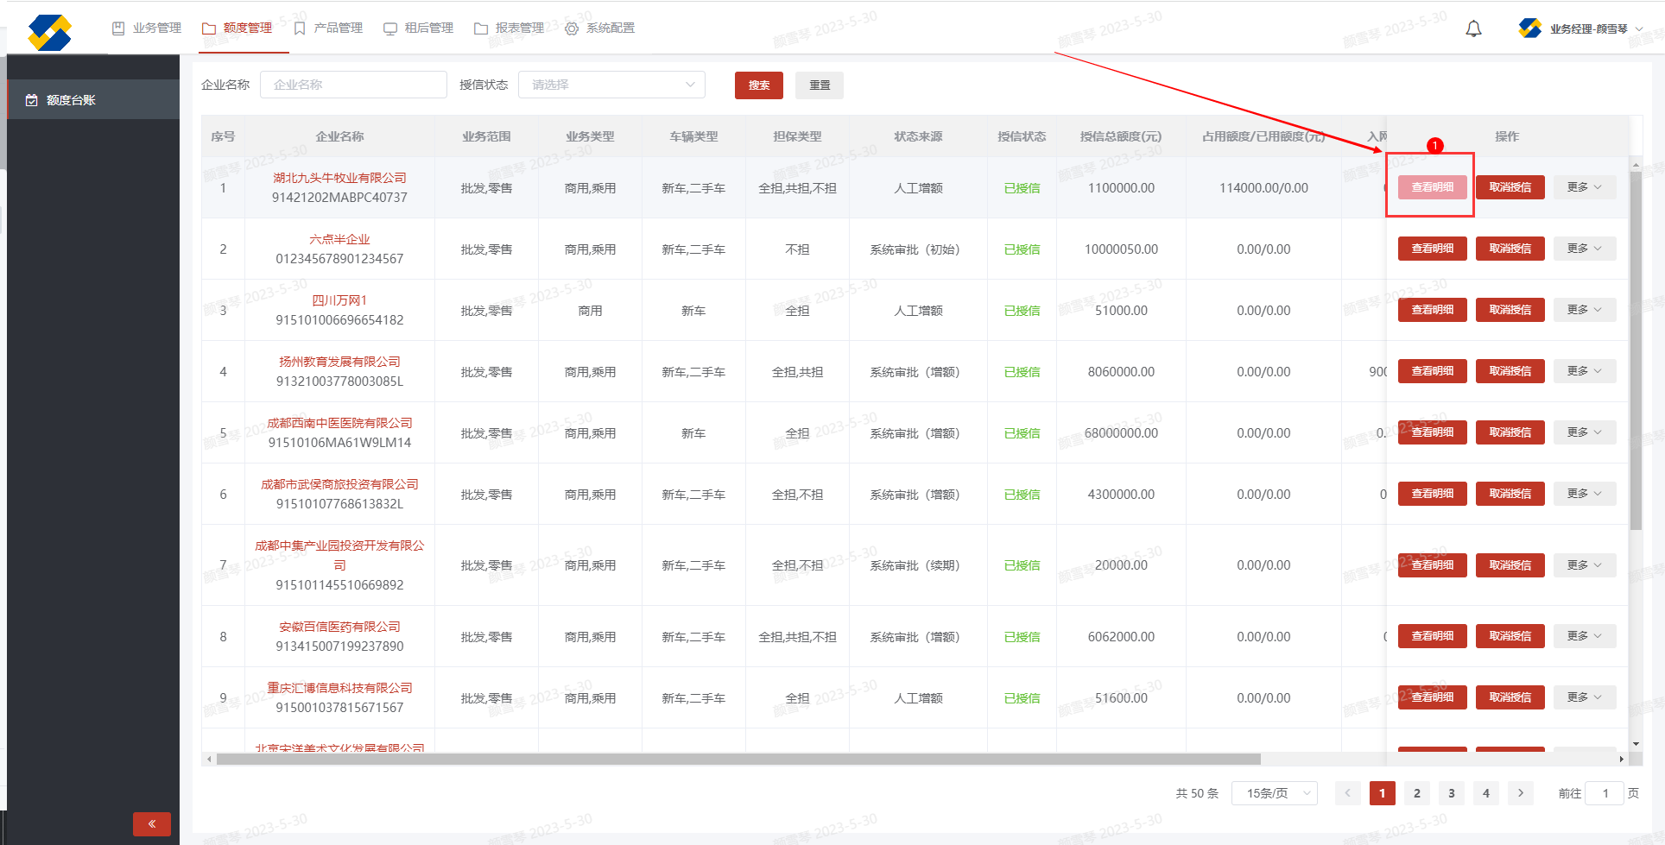Expand 更多 menu for 六点半企业 row
Image resolution: width=1665 pixels, height=845 pixels.
pyautogui.click(x=1584, y=249)
